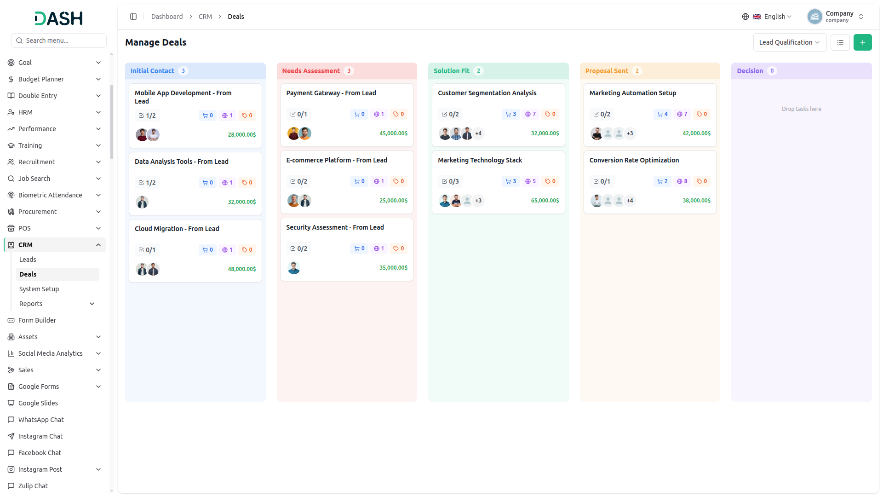The image size is (883, 497).
Task: Go to Dashboard breadcrumb link
Action: [x=167, y=17]
